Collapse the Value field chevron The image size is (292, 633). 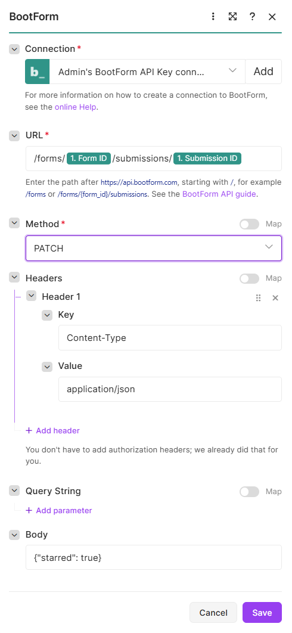pyautogui.click(x=47, y=367)
